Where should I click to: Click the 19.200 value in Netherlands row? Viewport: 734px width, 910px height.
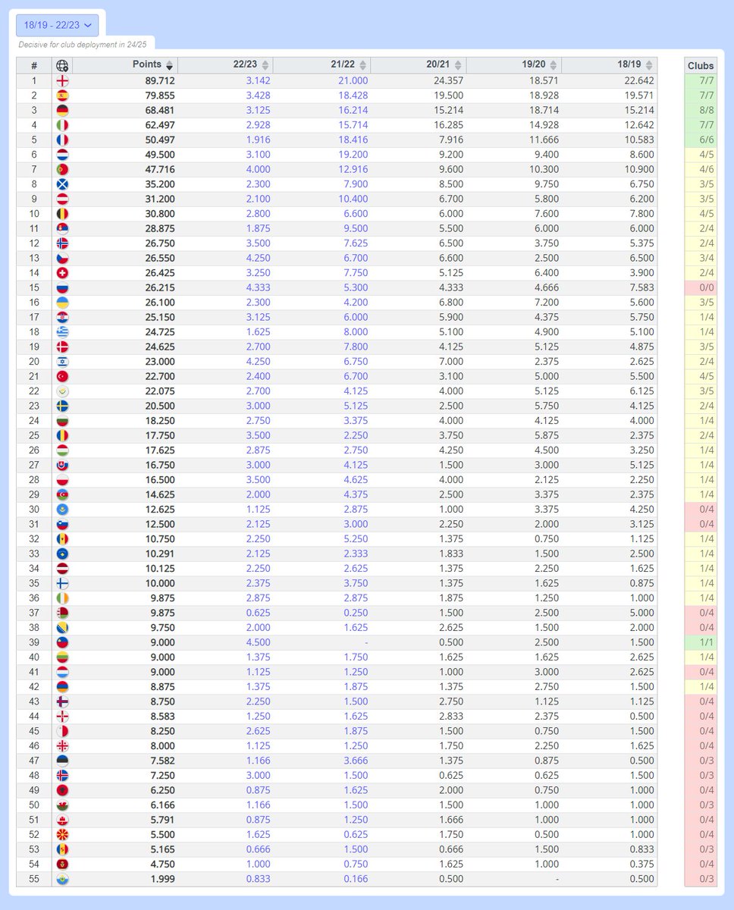(x=353, y=155)
